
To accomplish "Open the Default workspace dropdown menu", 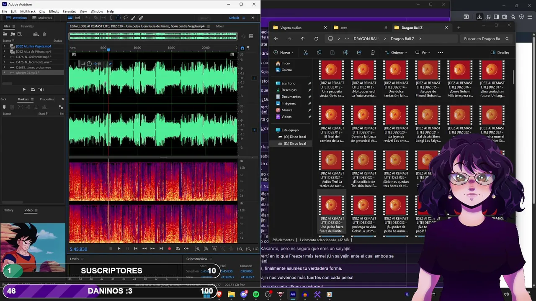I will click(237, 18).
